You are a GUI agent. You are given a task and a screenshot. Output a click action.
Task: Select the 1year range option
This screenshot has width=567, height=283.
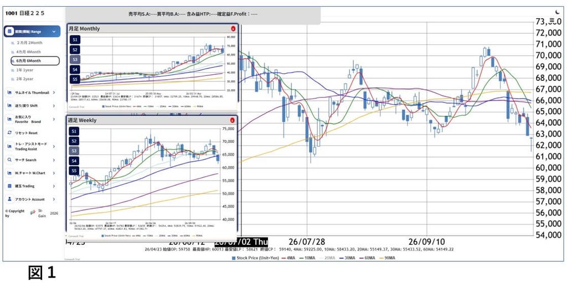[x=25, y=70]
